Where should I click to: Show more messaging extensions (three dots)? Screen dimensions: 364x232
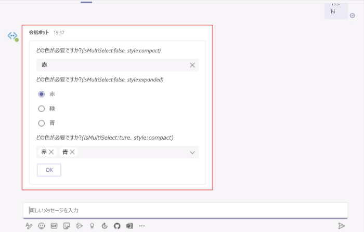tap(142, 226)
